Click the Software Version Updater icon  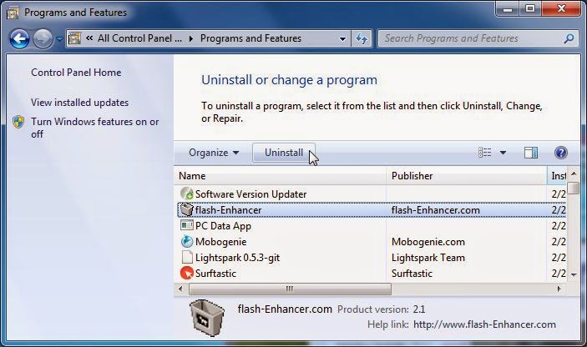pos(187,194)
